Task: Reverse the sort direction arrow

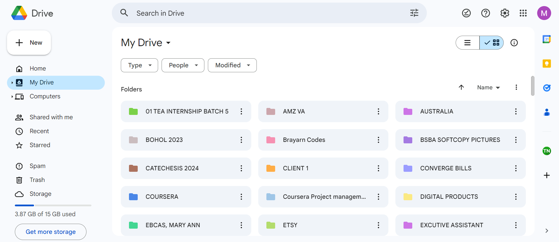Action: [461, 87]
